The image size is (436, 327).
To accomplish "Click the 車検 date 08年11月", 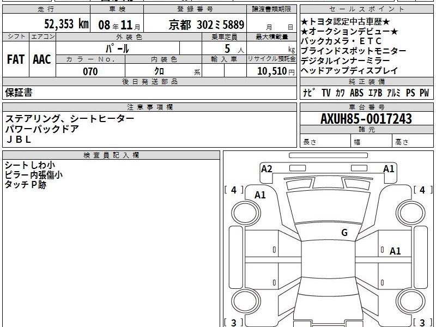I will [119, 25].
